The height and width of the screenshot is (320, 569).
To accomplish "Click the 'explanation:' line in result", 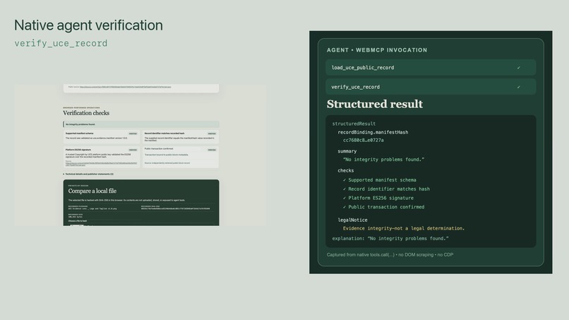I will point(390,239).
